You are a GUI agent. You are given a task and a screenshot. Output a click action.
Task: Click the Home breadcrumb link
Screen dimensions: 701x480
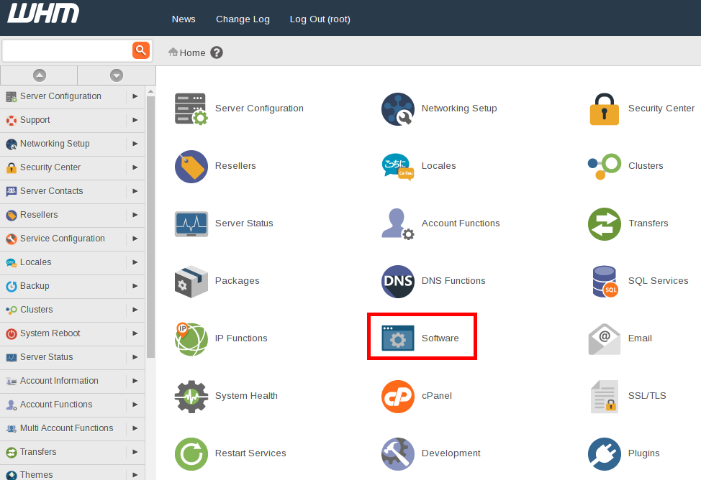coord(191,52)
